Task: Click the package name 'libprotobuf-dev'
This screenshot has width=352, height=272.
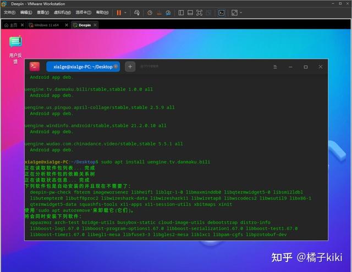Action: tap(266, 235)
